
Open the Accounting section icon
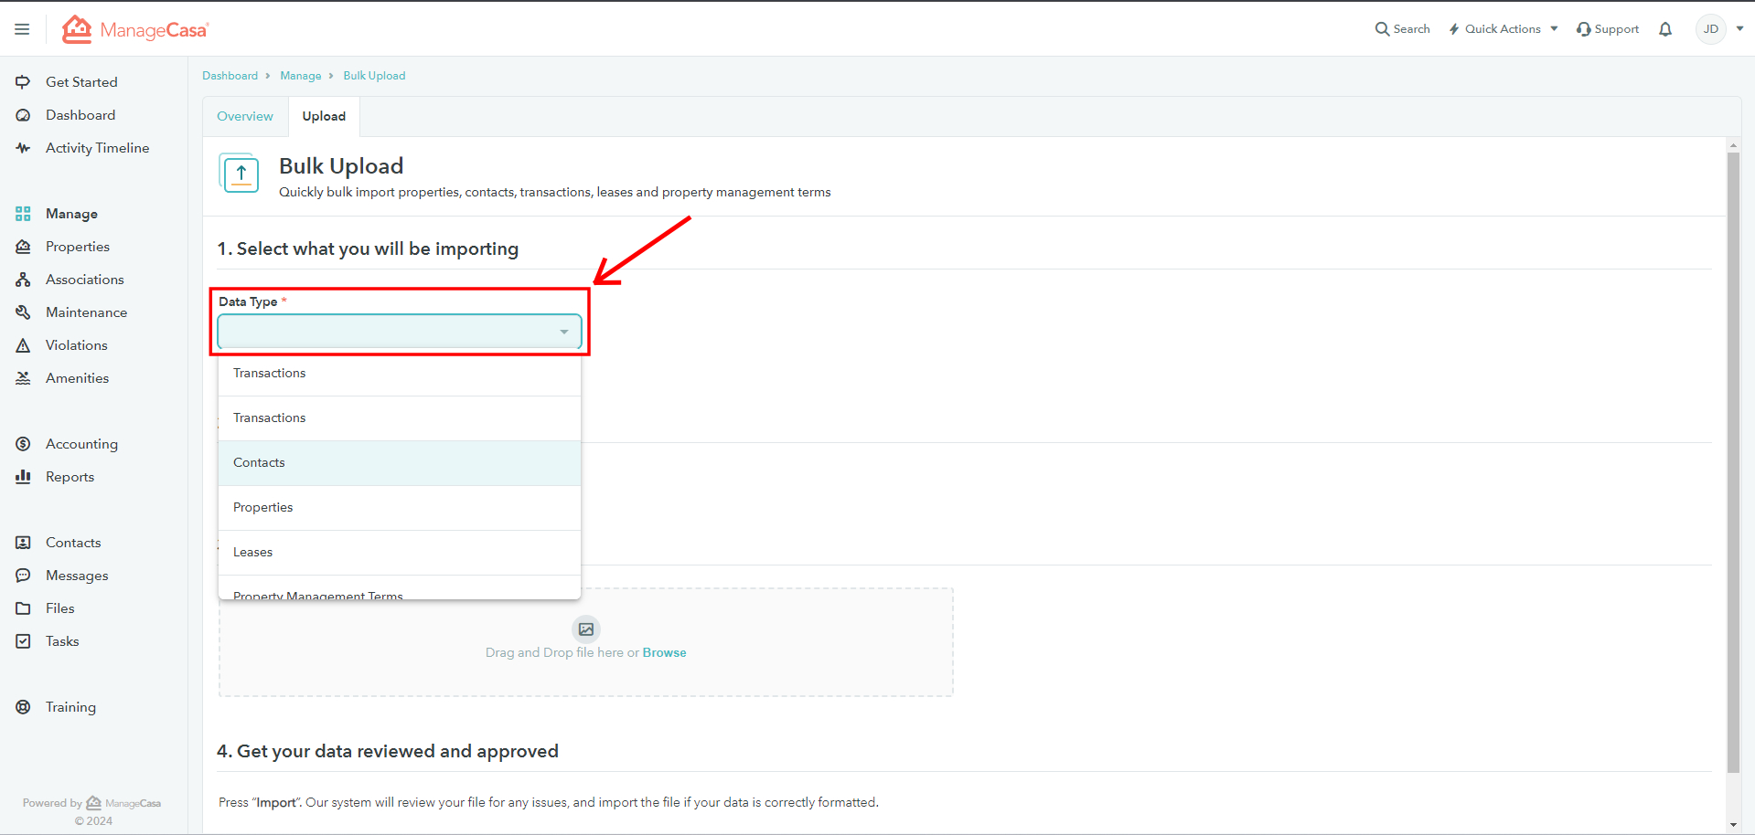click(23, 443)
